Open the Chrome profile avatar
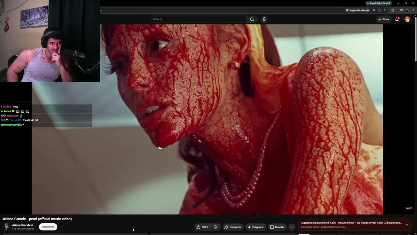The image size is (417, 235). pos(407,10)
